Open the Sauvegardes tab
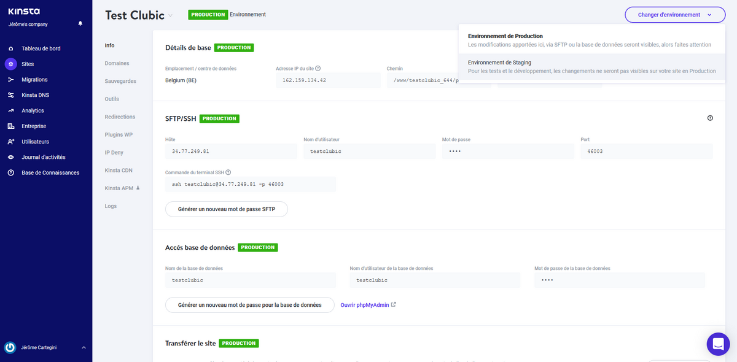 [x=120, y=81]
